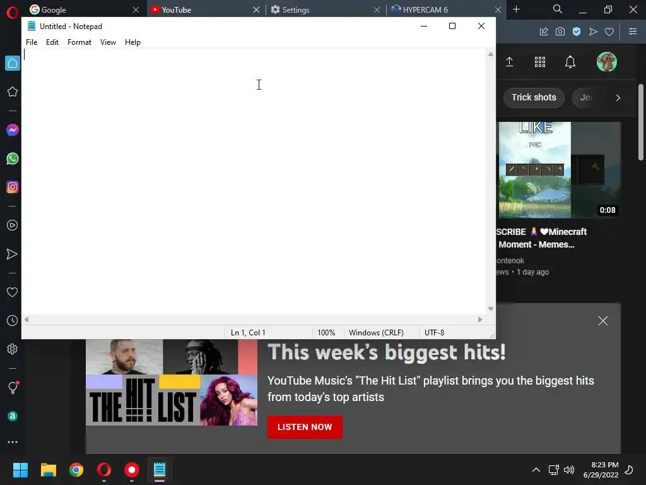This screenshot has height=485, width=646.
Task: Open Notepad Help menu
Action: coord(132,42)
